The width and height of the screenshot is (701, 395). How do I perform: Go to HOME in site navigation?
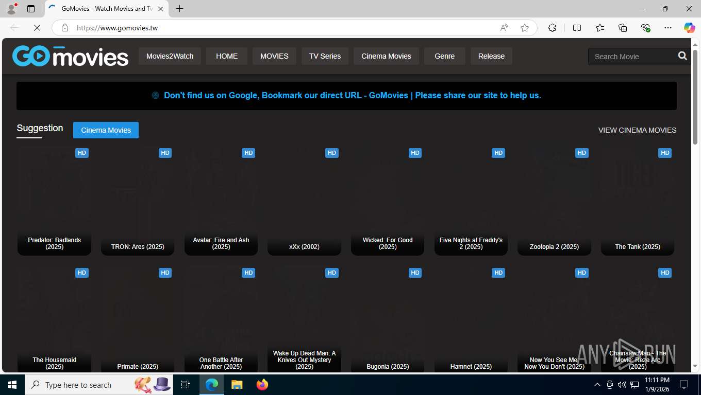227,56
